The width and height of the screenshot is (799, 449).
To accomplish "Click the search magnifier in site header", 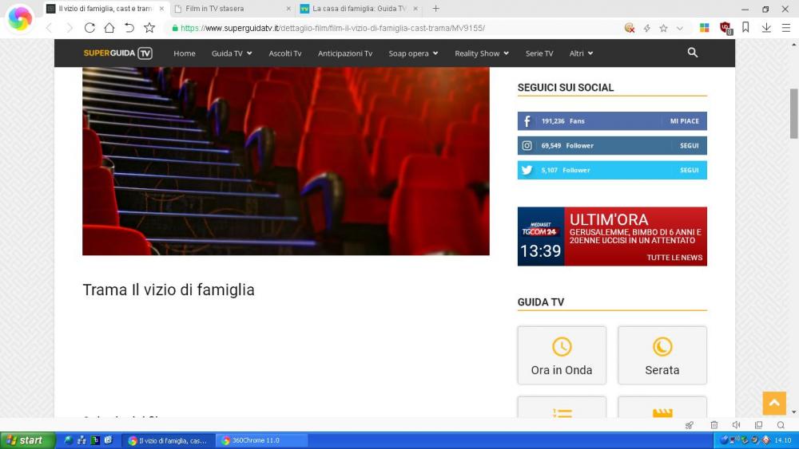I will pyautogui.click(x=692, y=53).
